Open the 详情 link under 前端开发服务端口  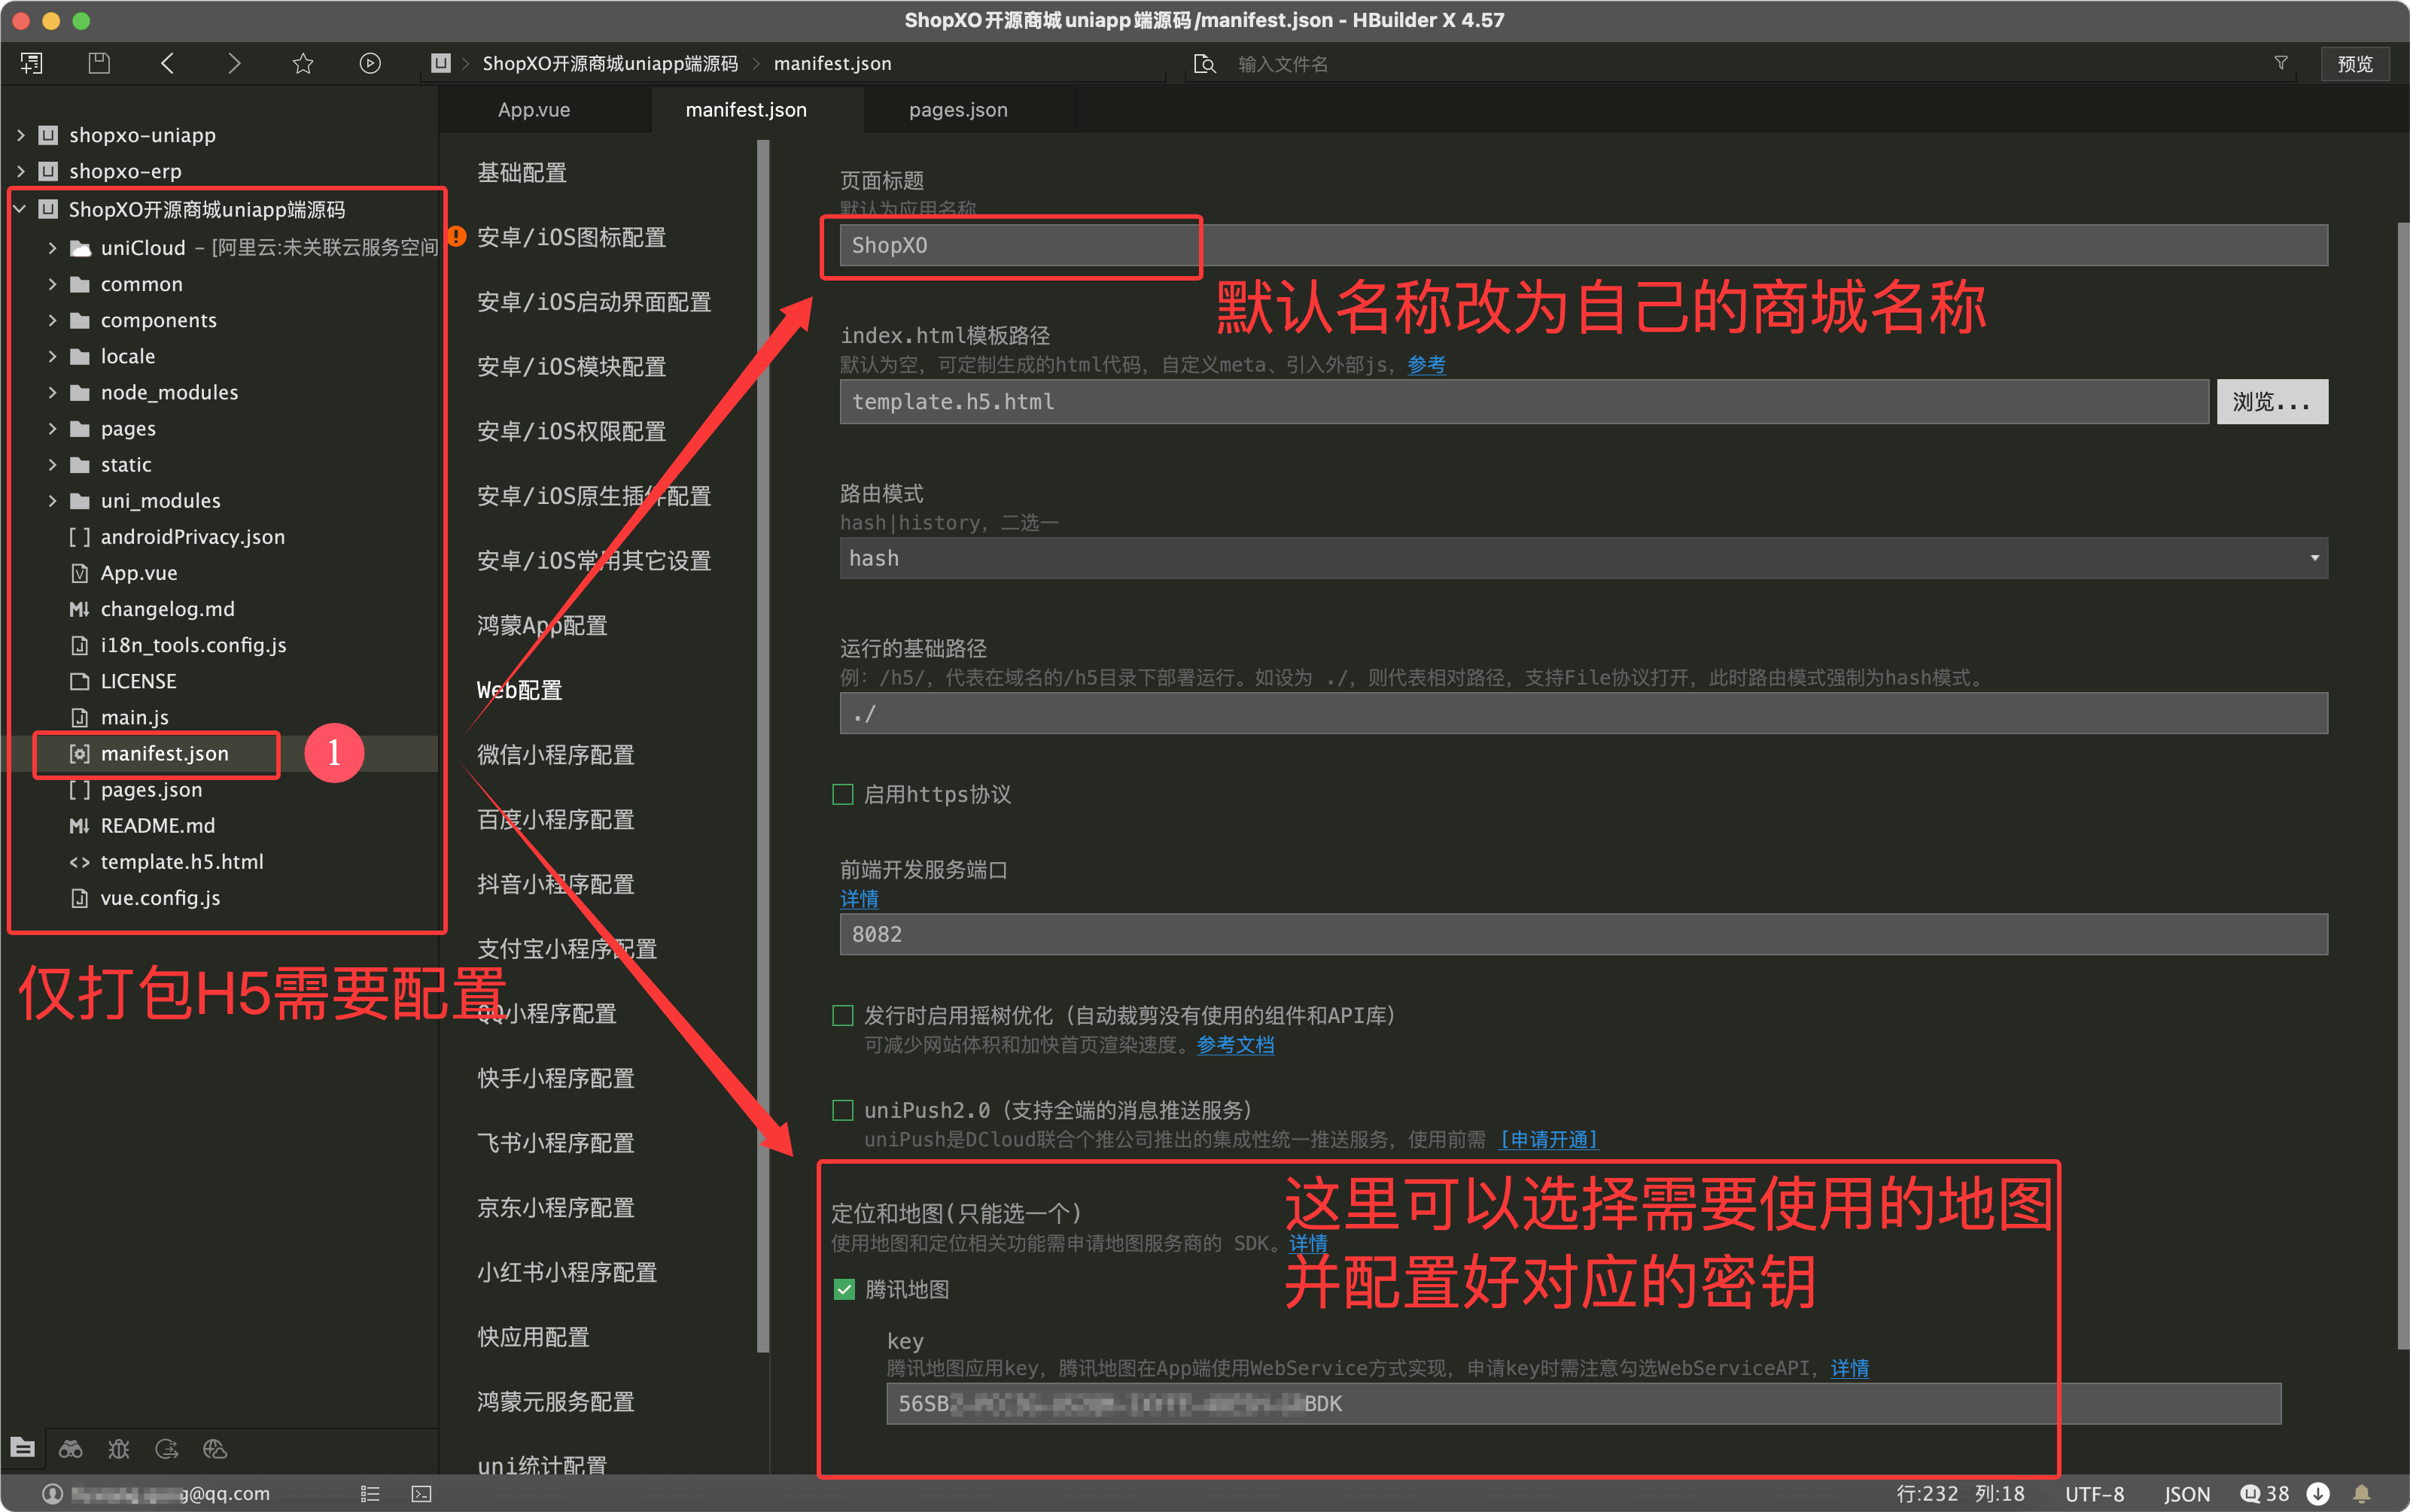click(860, 898)
